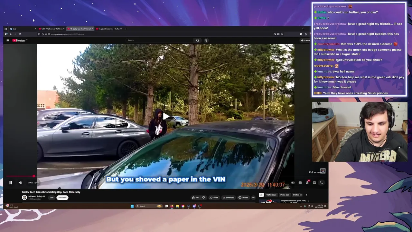This screenshot has width=412, height=232.
Task: Open Firefox from the taskbar
Action: pyautogui.click(x=172, y=206)
